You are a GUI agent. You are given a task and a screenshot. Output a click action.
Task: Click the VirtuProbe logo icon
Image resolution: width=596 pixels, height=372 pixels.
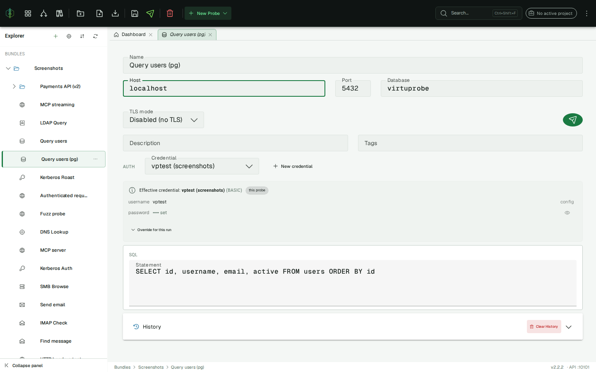click(10, 13)
